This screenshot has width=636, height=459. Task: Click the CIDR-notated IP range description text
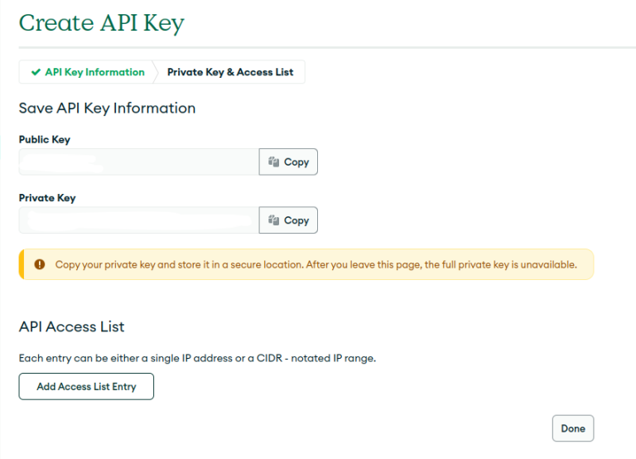pos(198,359)
